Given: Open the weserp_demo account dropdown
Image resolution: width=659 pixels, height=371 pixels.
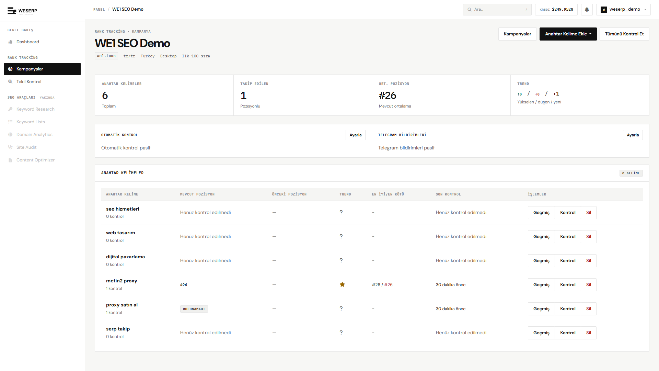Looking at the screenshot, I should (x=623, y=10).
